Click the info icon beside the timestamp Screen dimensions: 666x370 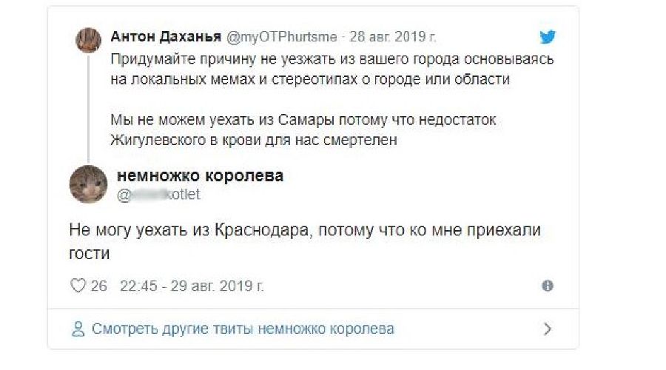pos(548,286)
